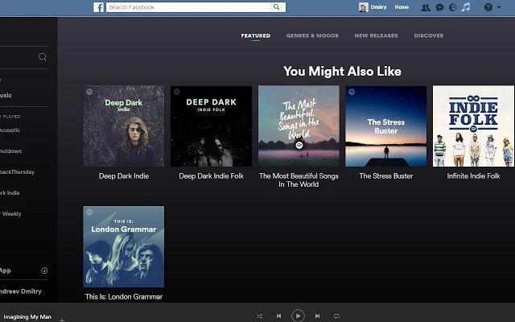The height and width of the screenshot is (322, 515).
Task: Skip to the previous track
Action: 278,316
